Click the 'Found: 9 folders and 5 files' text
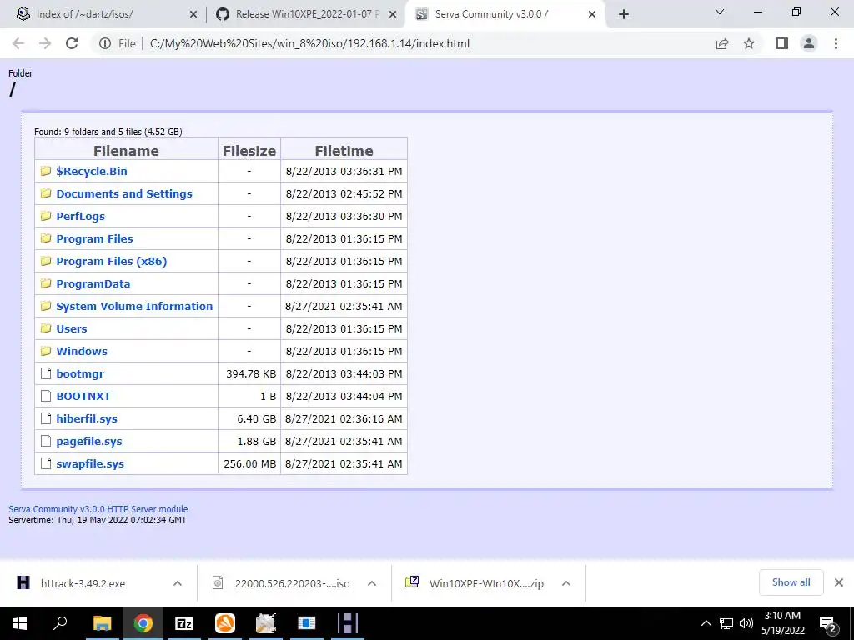Screen dimensions: 854x640 (x=108, y=132)
